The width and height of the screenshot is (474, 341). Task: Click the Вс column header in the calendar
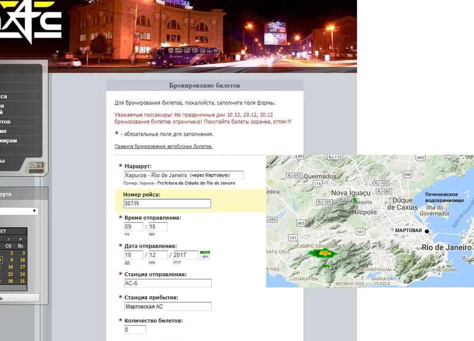(20, 246)
